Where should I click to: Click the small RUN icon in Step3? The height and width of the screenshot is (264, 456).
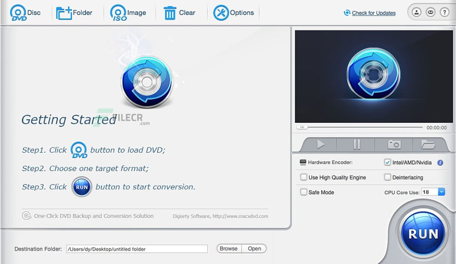click(x=82, y=187)
